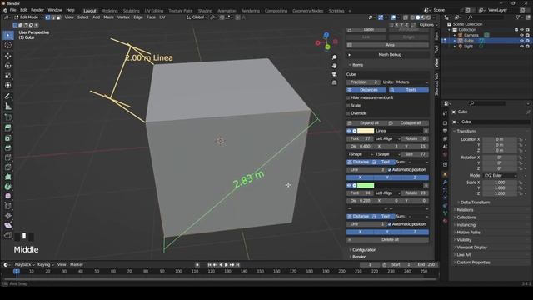Select the Loop Cut tool

(8, 157)
